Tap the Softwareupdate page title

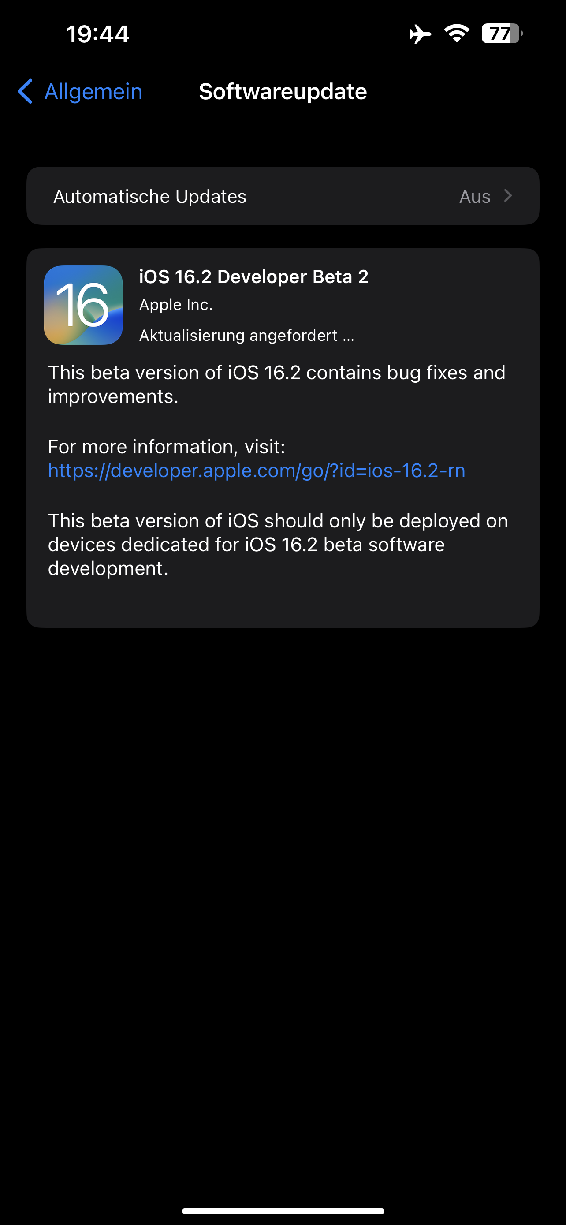283,91
